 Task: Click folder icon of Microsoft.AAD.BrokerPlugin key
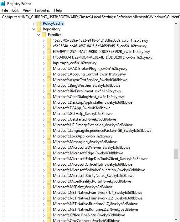[x=49, y=69]
